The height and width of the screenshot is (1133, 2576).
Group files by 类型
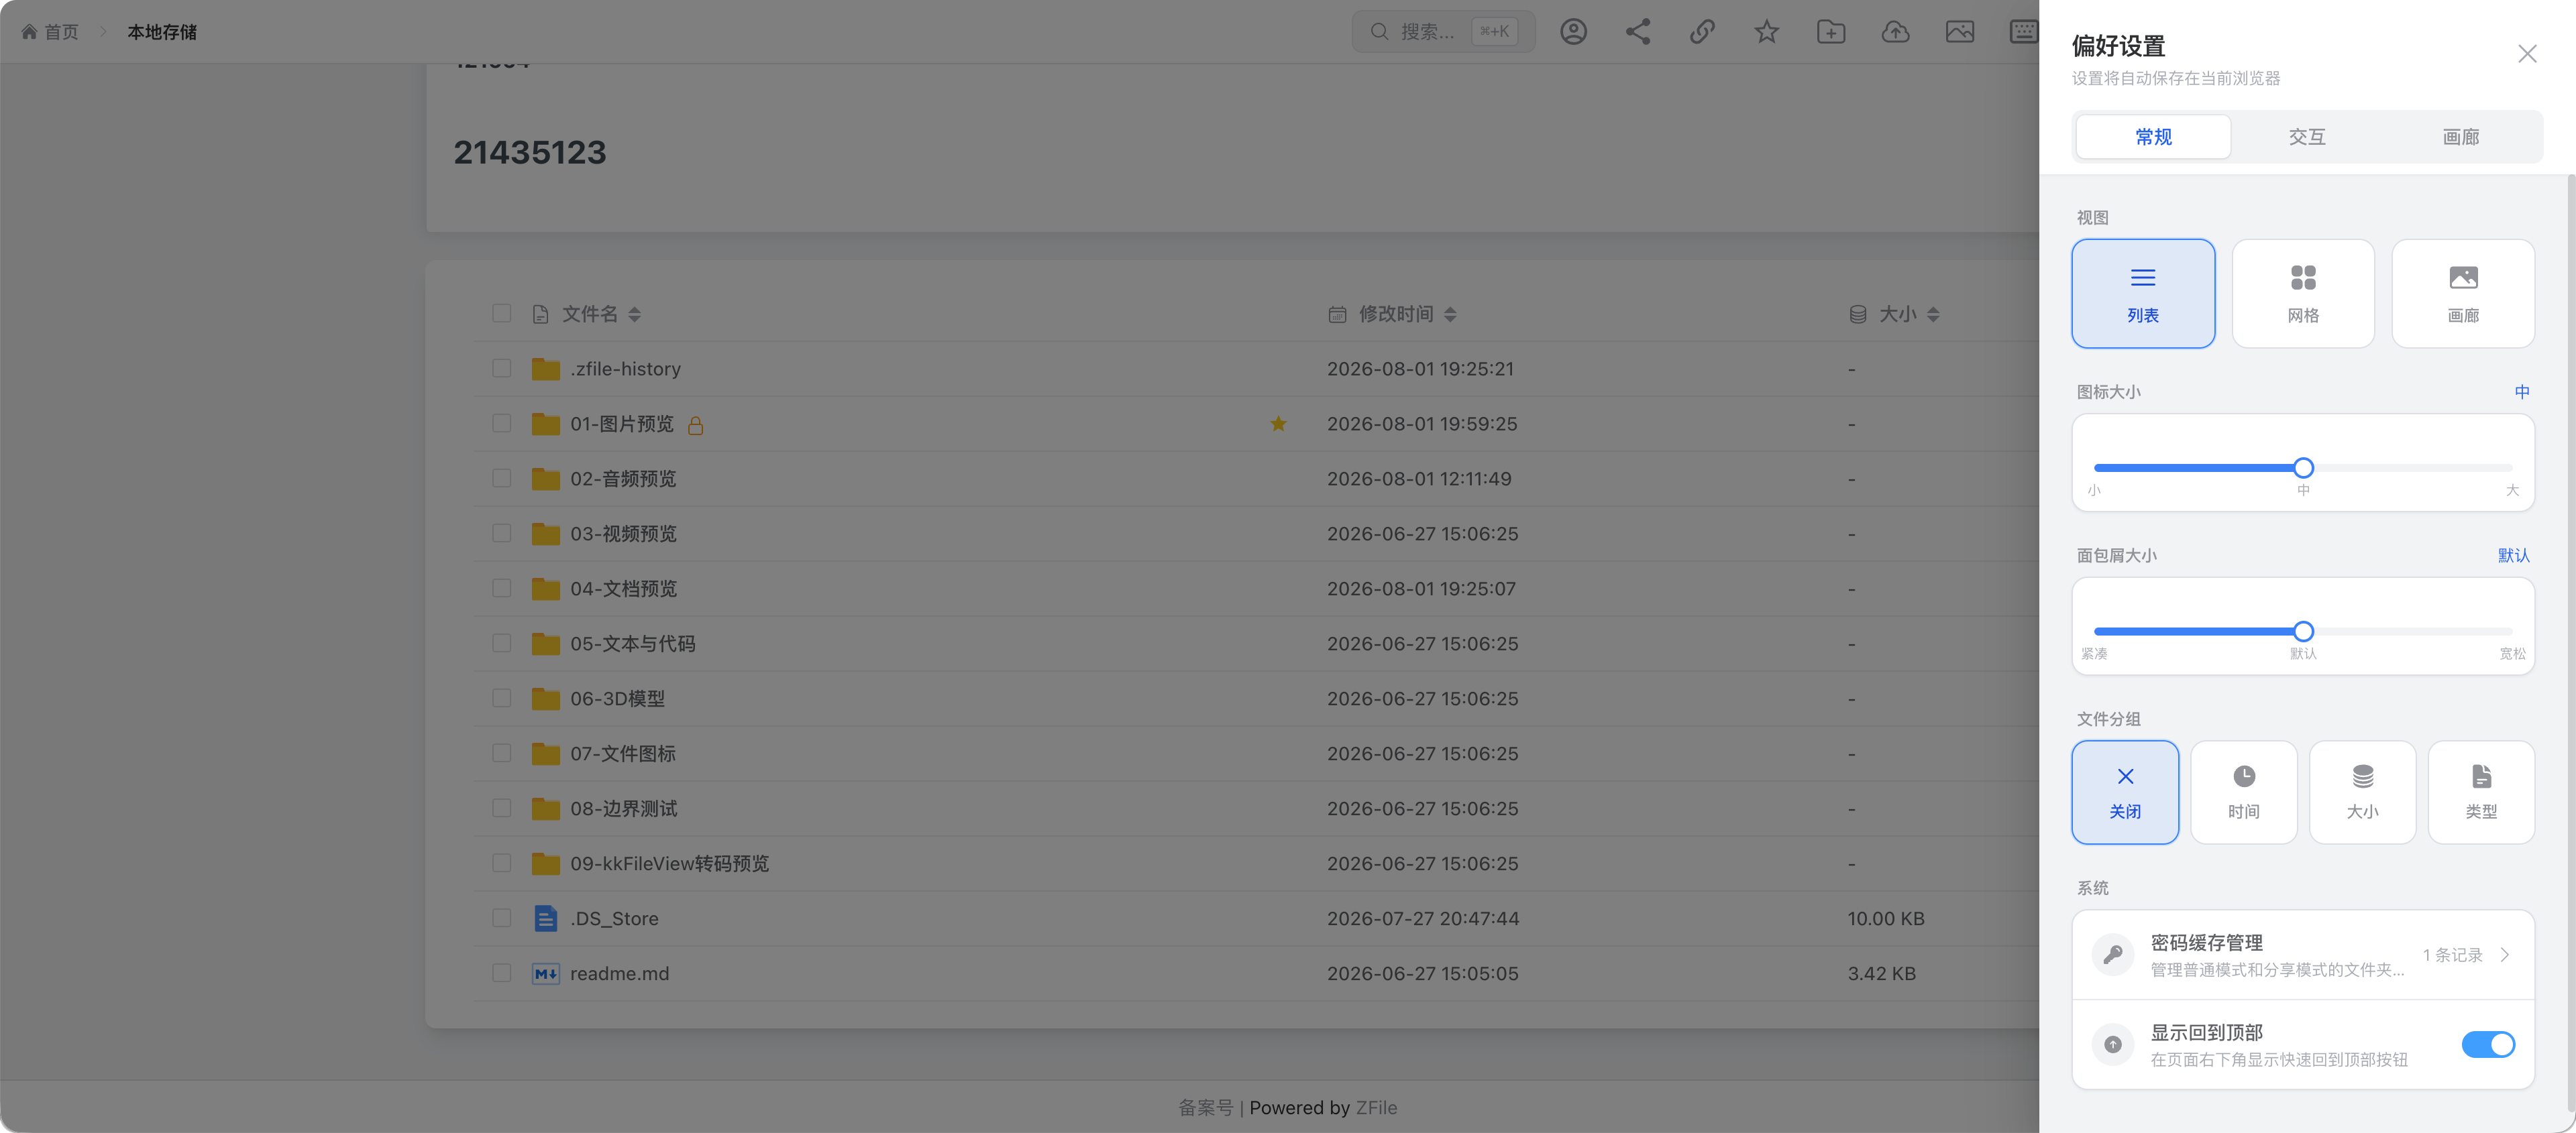pyautogui.click(x=2481, y=792)
